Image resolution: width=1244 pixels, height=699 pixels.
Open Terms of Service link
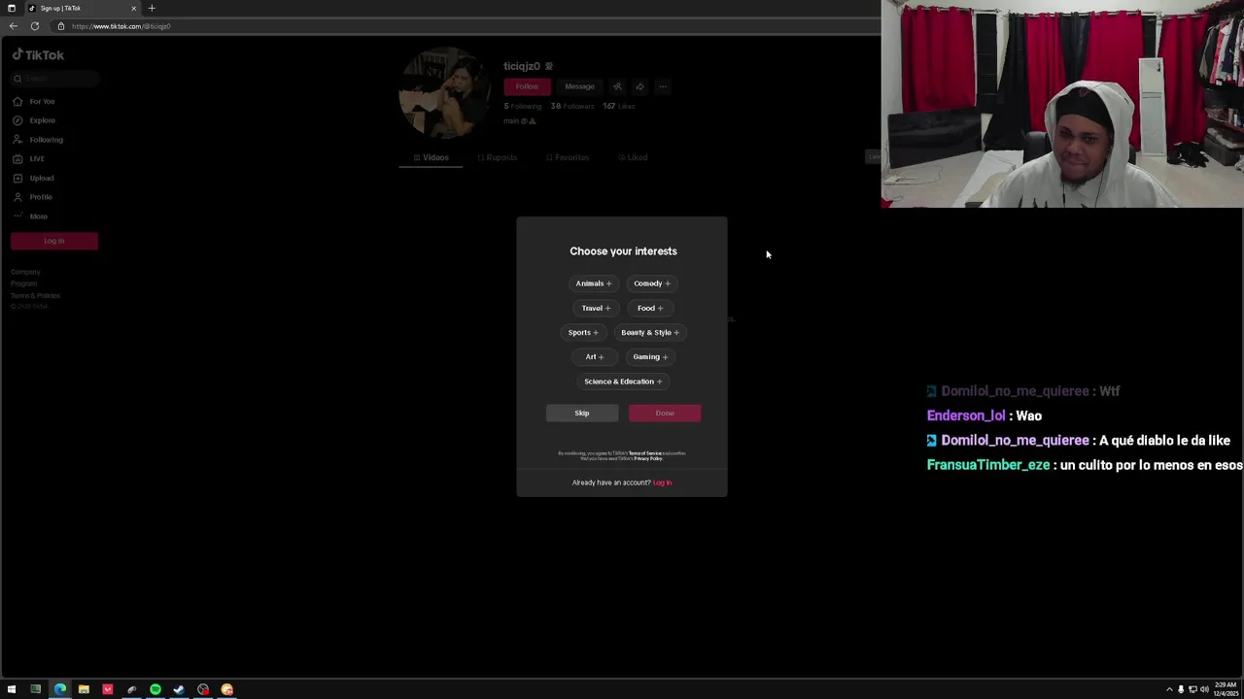coord(644,453)
